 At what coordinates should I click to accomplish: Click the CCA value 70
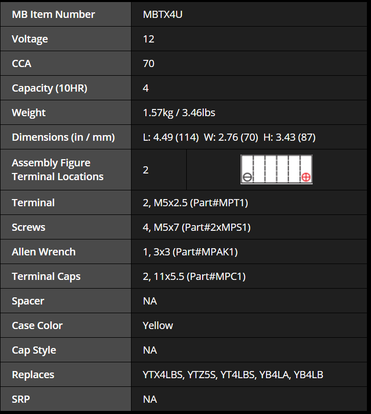click(x=149, y=63)
